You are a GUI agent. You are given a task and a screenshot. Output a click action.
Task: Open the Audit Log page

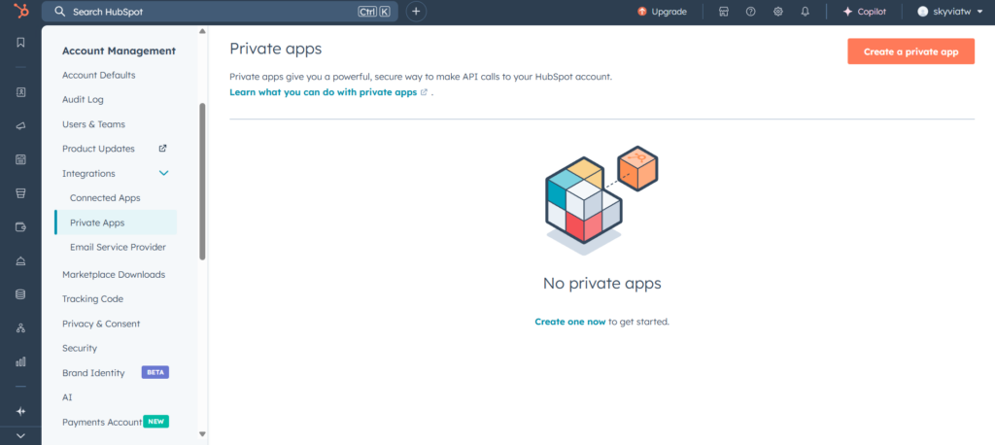click(x=83, y=100)
